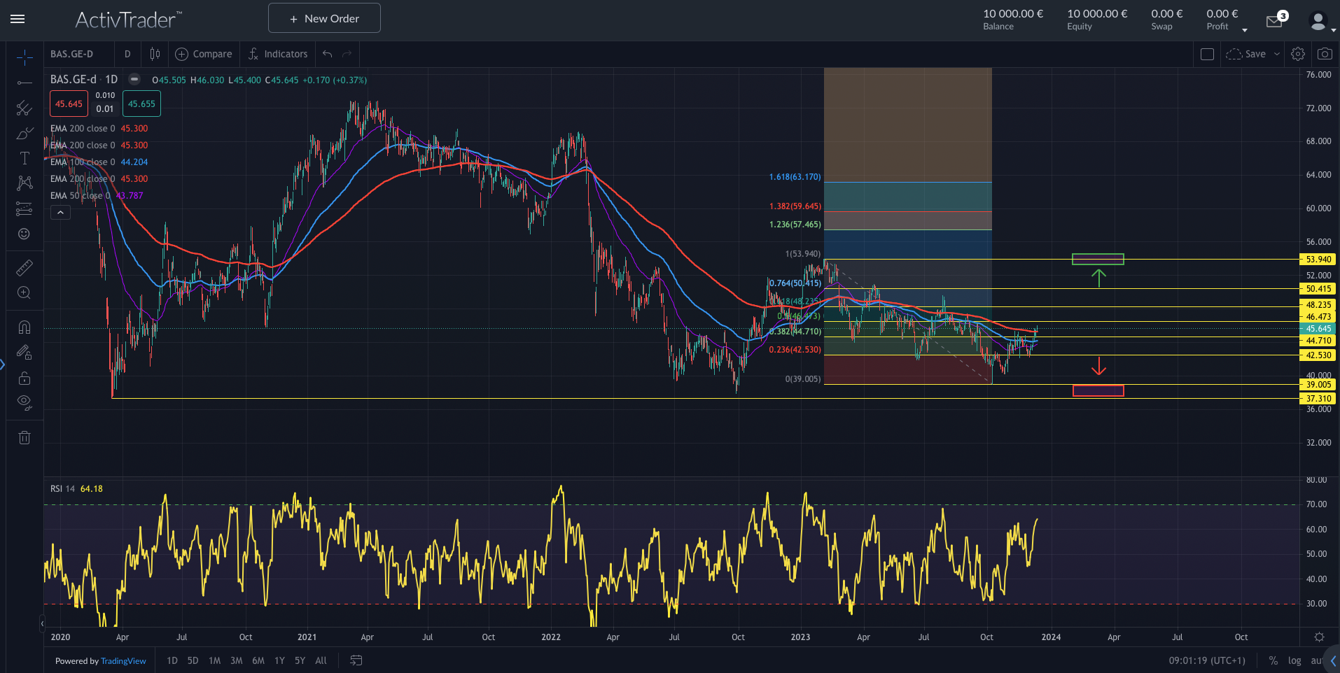Open the Save layout dropdown arrow

(1277, 54)
